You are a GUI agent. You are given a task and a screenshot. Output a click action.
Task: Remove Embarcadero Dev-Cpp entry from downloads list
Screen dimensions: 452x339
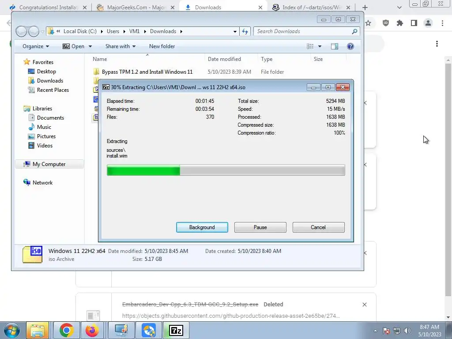tap(364, 305)
